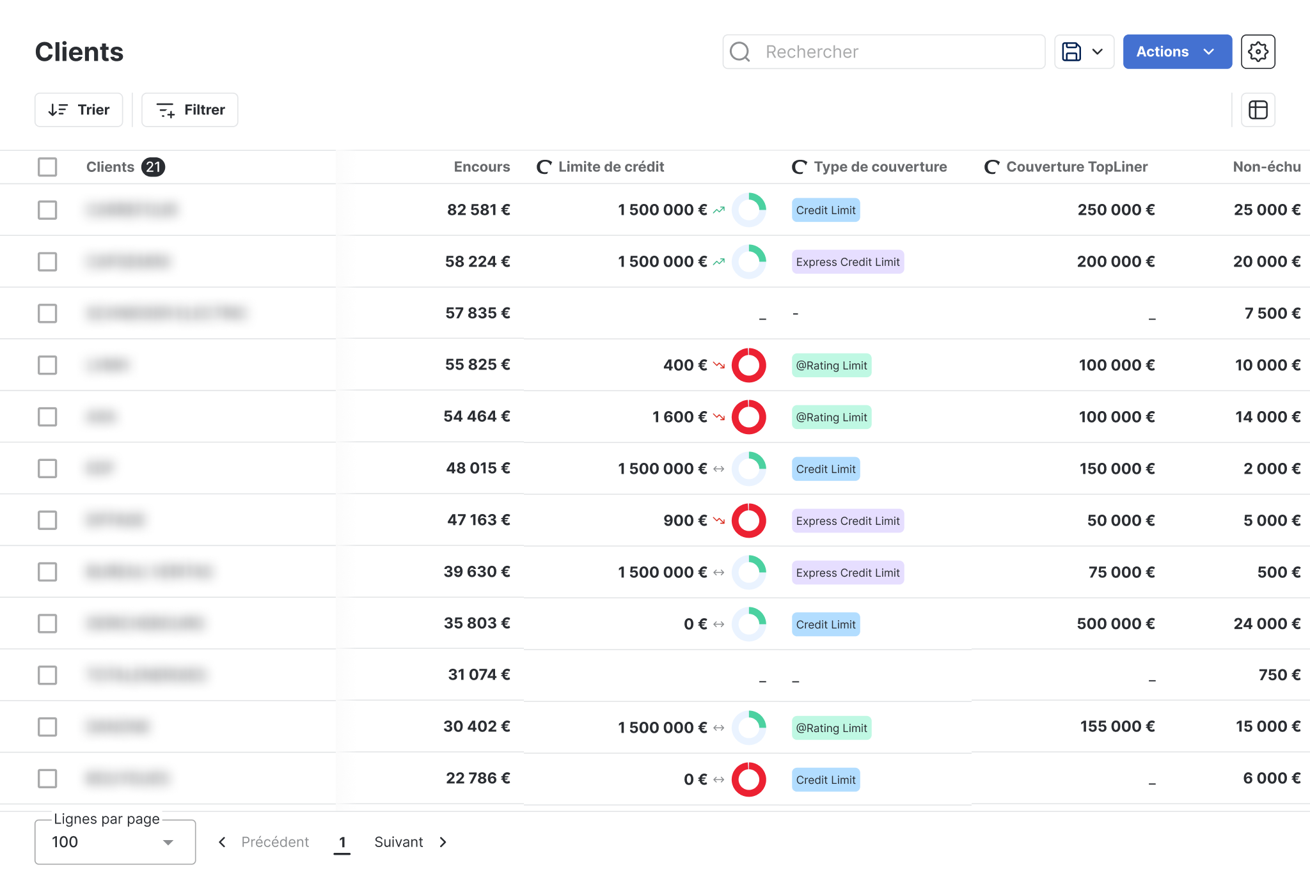1310x881 pixels.
Task: Click the table columns layout icon
Action: (1258, 110)
